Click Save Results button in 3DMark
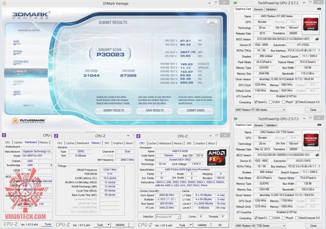Viewport: 326px width, 229px height. tap(154, 110)
